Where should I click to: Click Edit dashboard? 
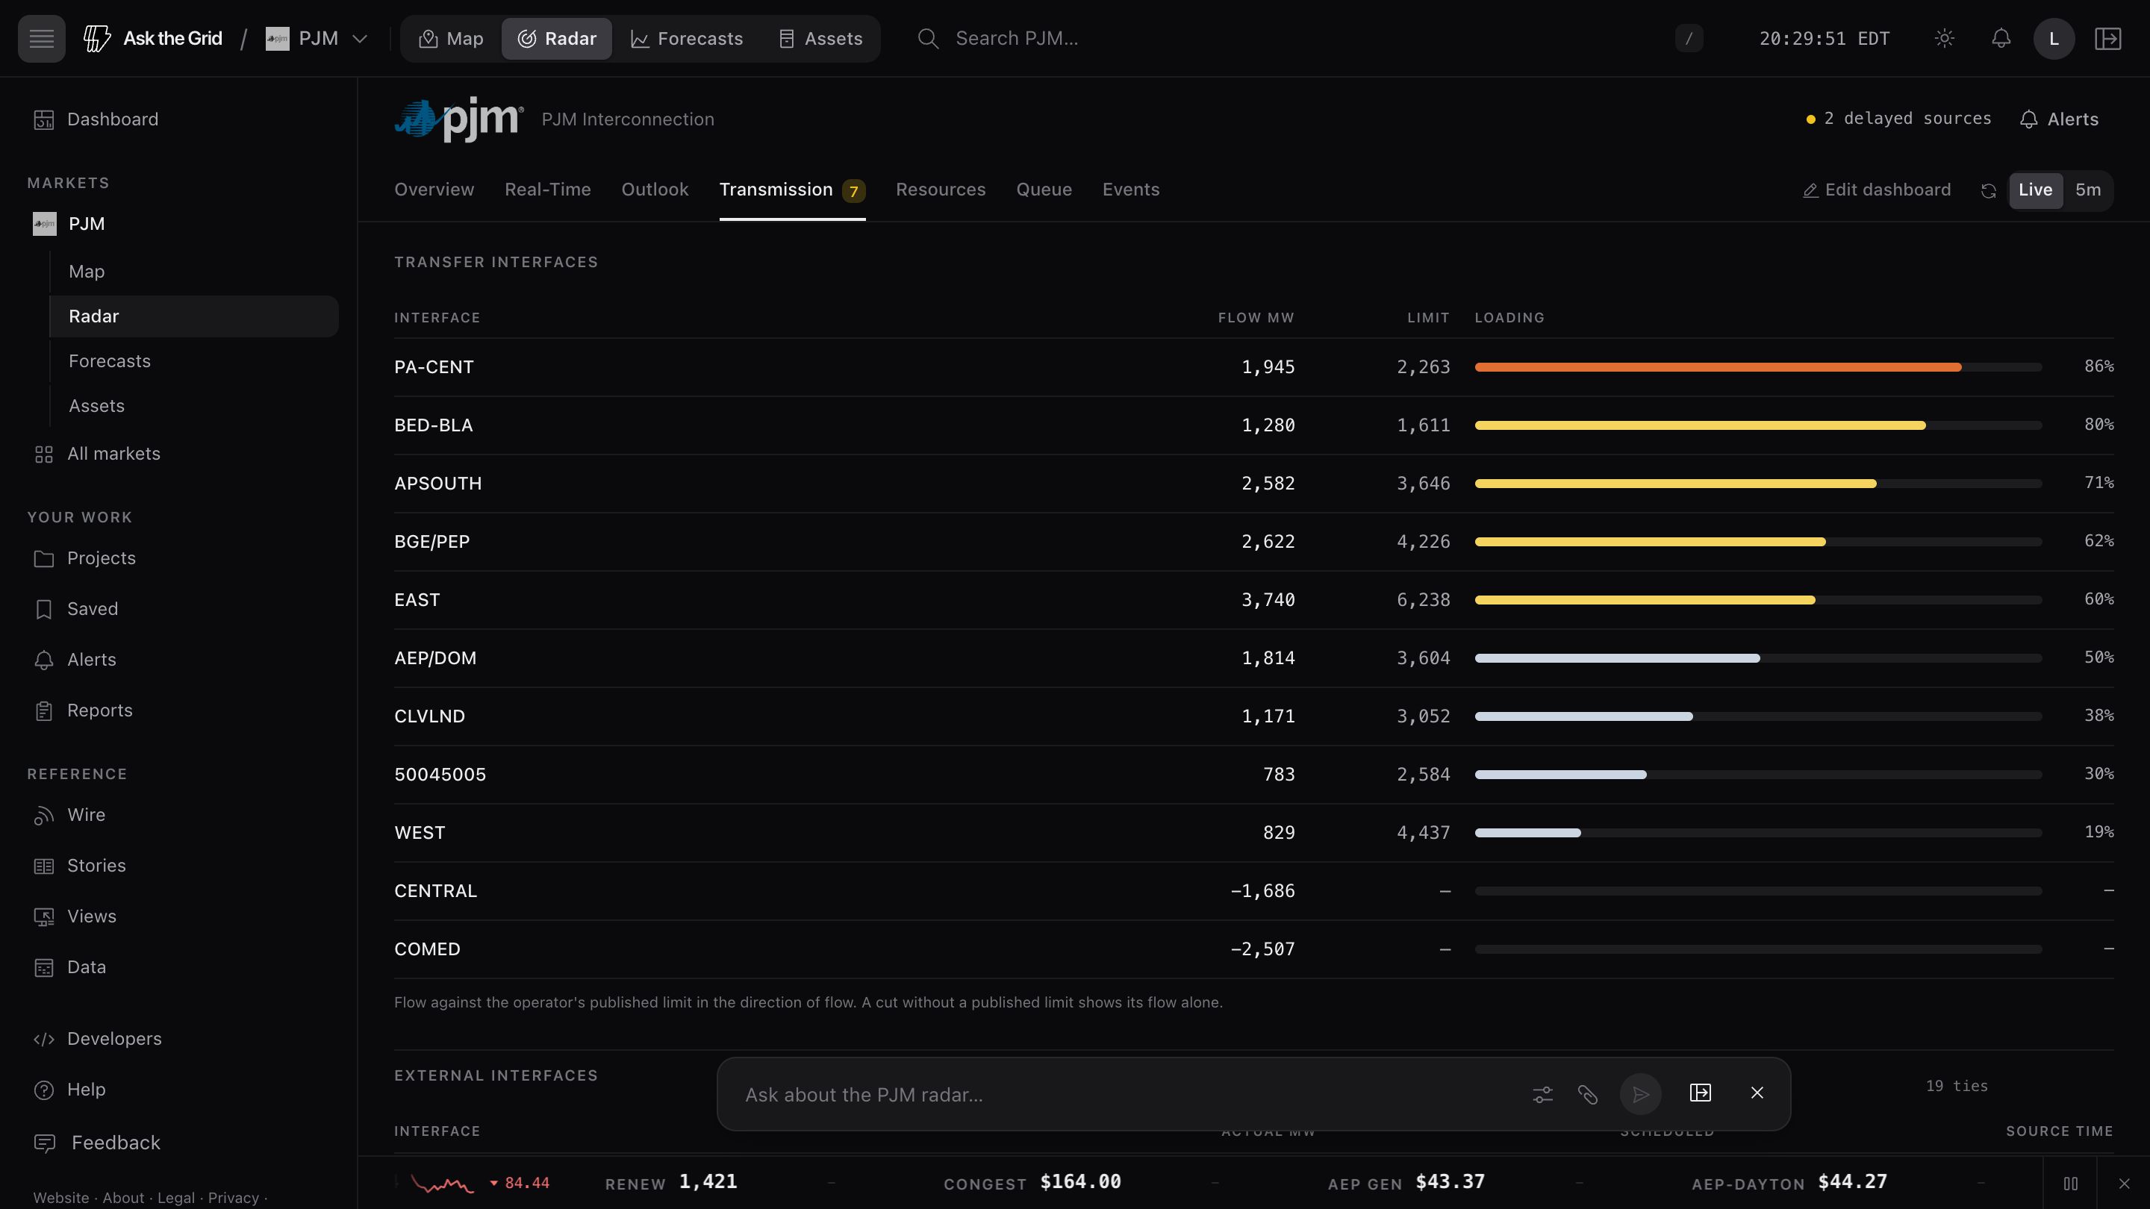point(1876,190)
